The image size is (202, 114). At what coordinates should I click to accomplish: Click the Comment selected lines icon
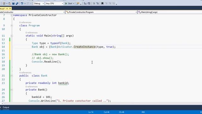(85, 3)
